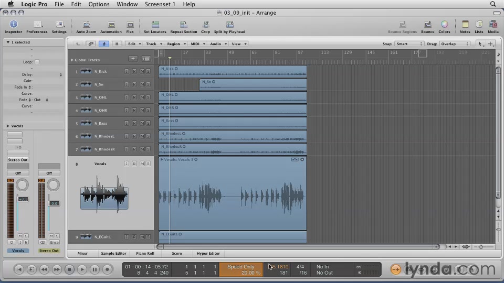Toggle the Catch playhead button
Viewport: 504px width, 283px height.
104,43
